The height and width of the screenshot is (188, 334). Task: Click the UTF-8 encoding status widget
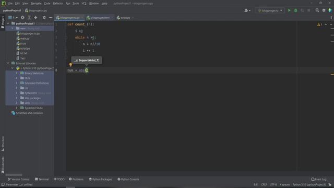(273, 184)
